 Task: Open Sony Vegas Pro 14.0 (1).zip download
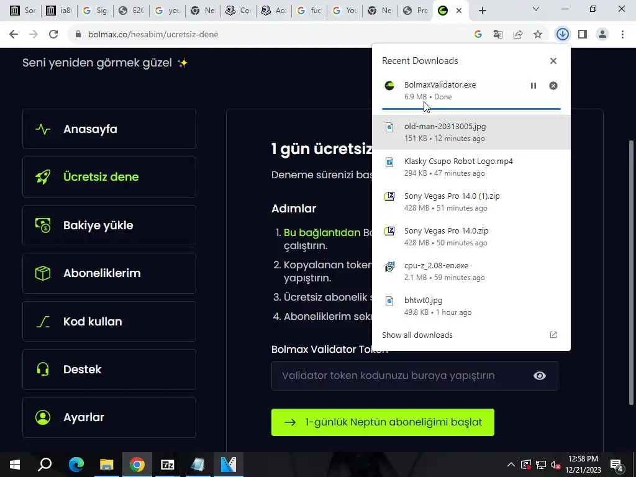(x=471, y=202)
